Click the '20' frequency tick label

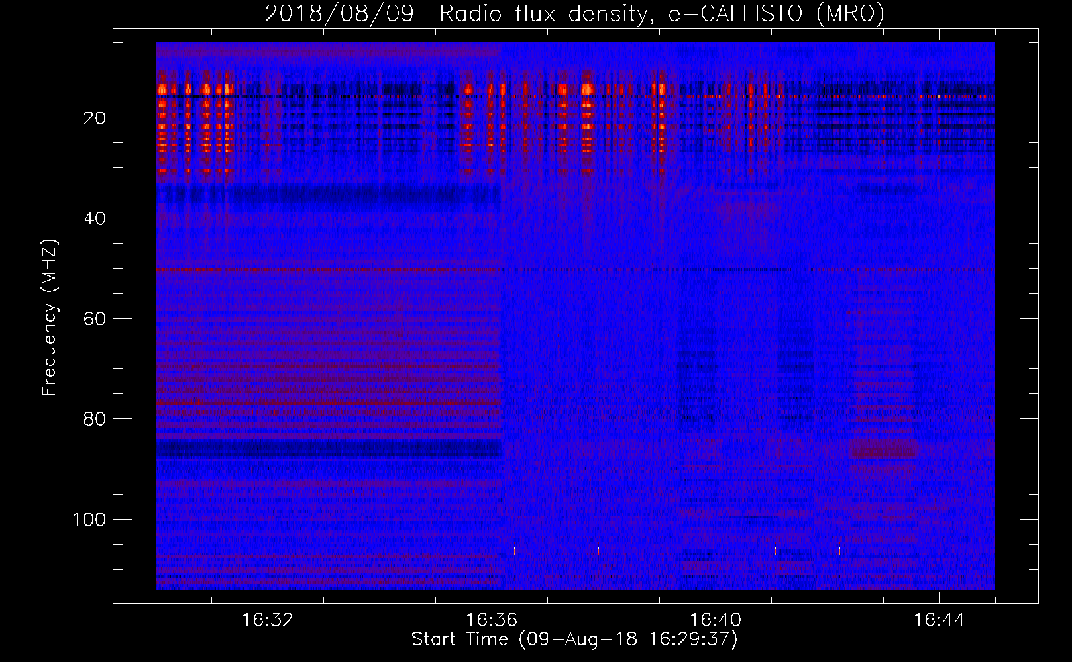pyautogui.click(x=95, y=118)
